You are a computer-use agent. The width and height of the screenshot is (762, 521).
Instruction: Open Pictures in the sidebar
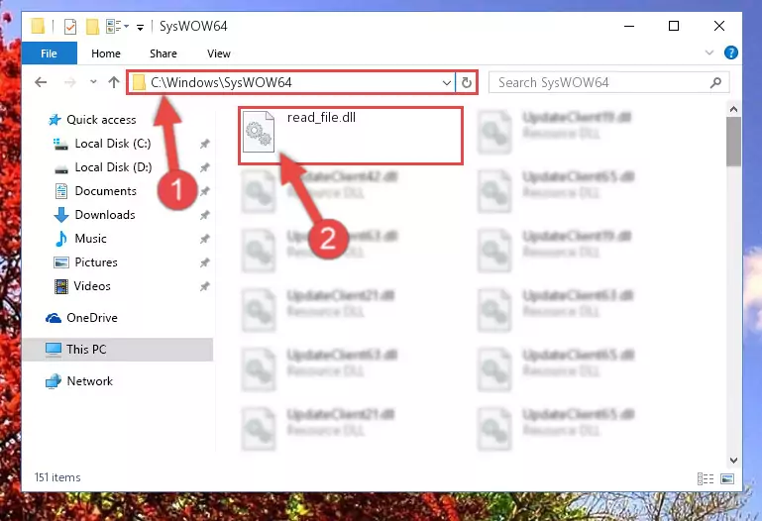point(96,262)
